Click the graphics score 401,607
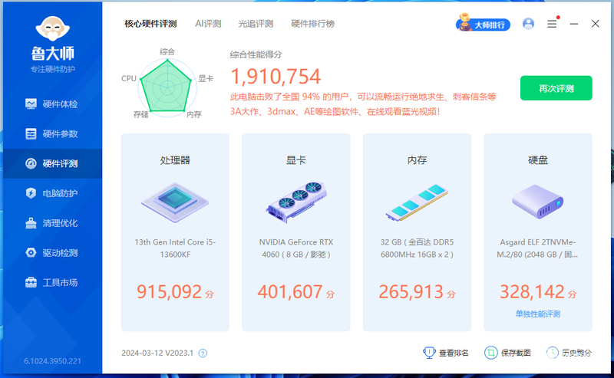Screen dimensions: 614x378 tap(290, 292)
